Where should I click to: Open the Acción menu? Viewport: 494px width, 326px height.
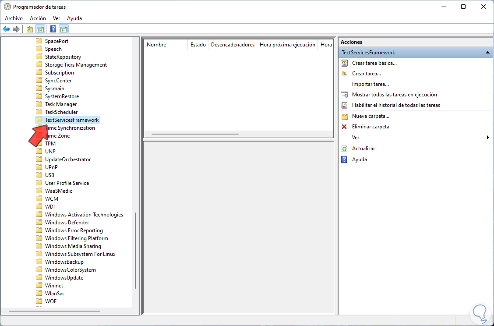(38, 18)
